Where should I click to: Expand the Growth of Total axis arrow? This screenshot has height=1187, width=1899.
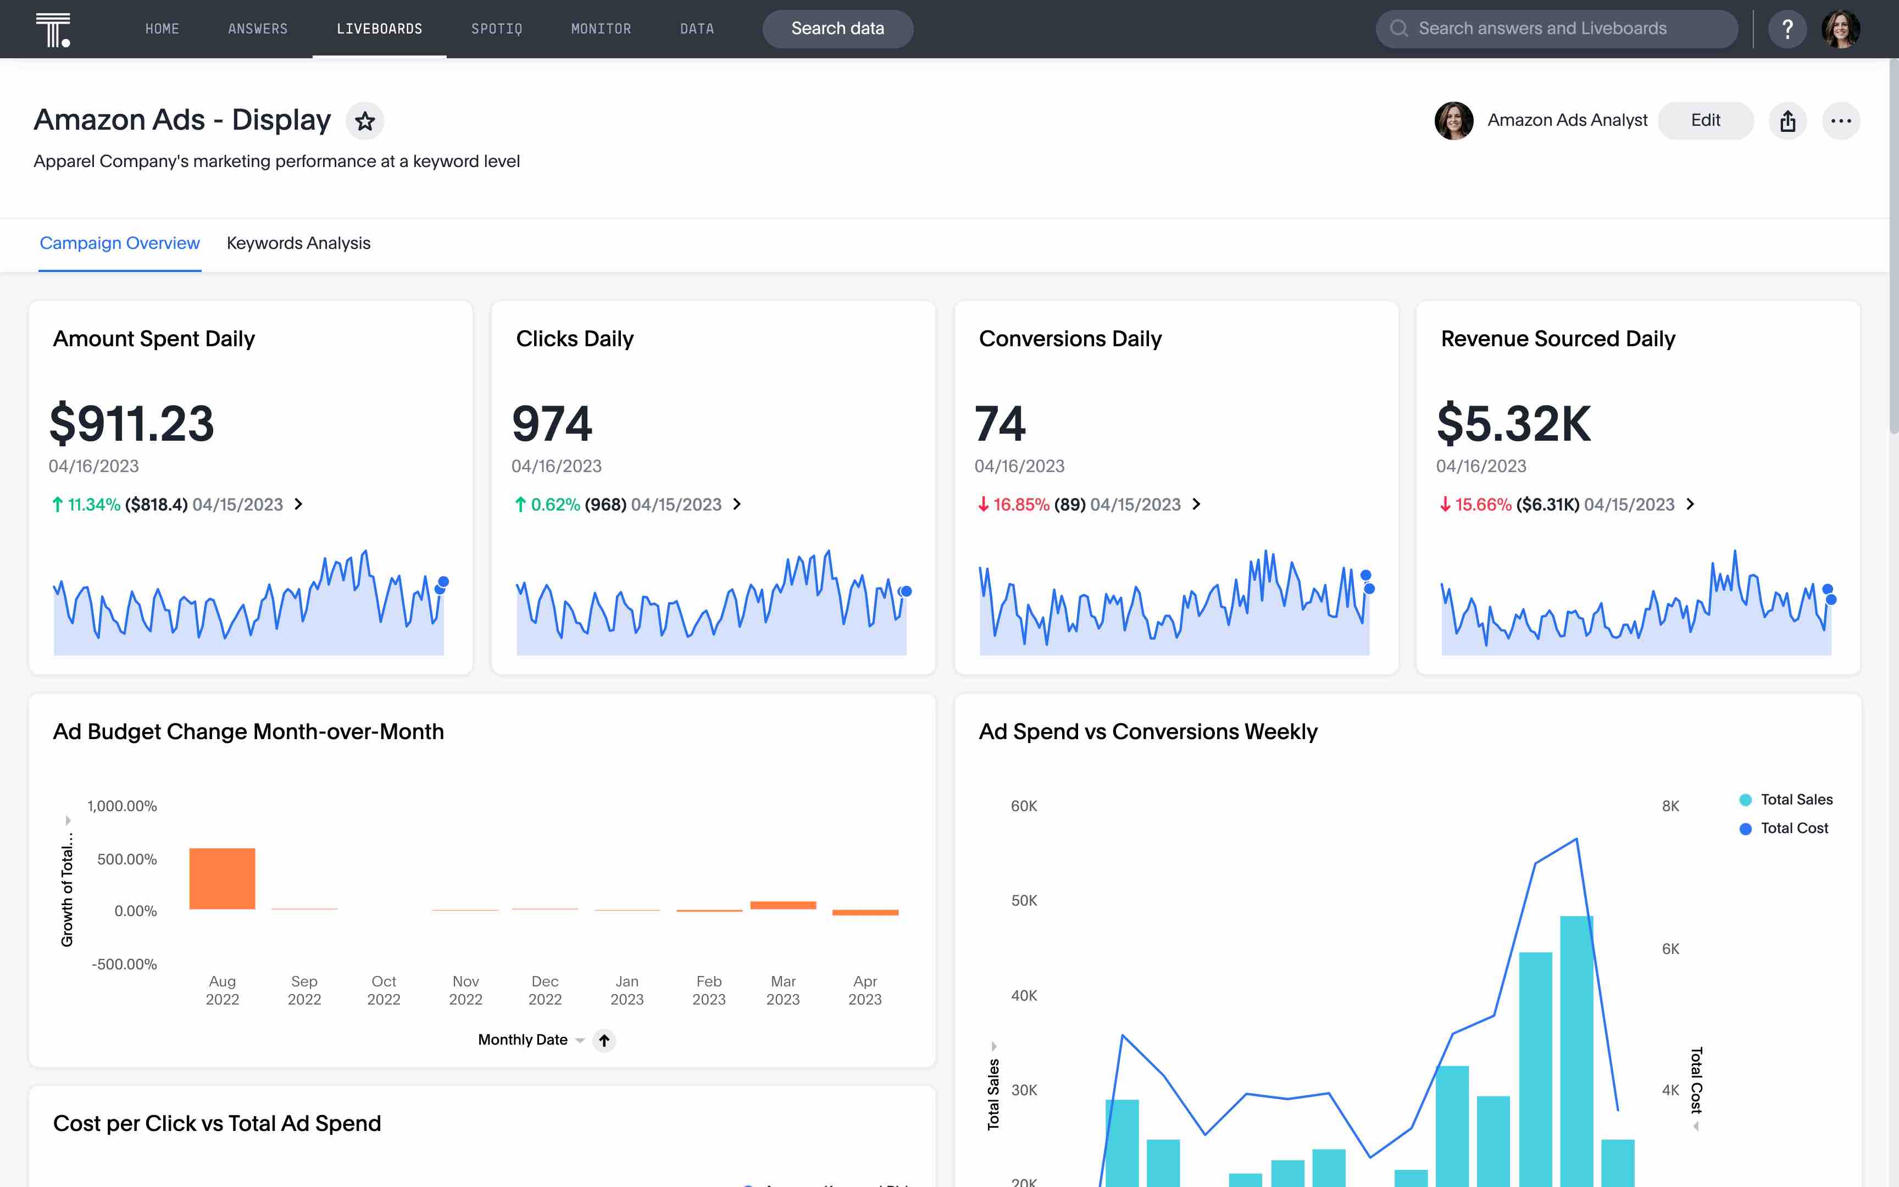click(68, 820)
